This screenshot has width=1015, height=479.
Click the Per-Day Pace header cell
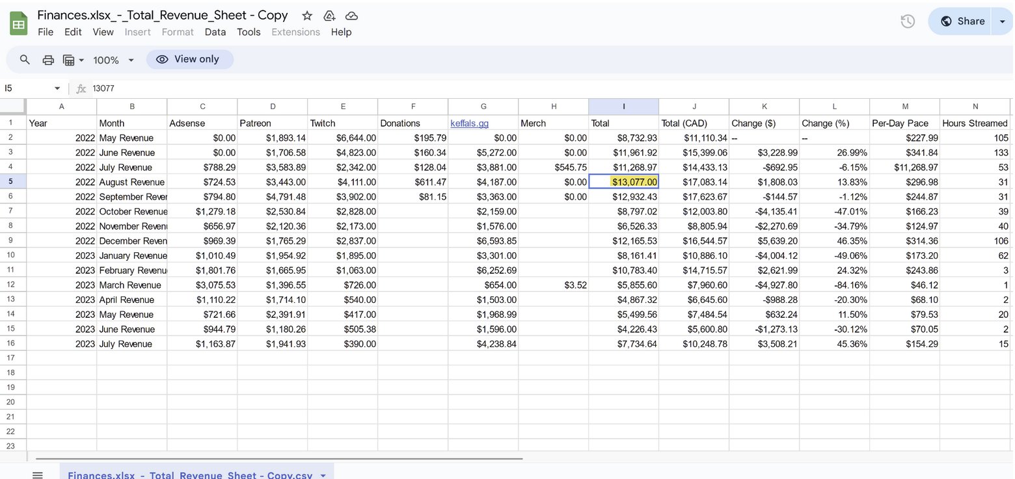point(904,123)
